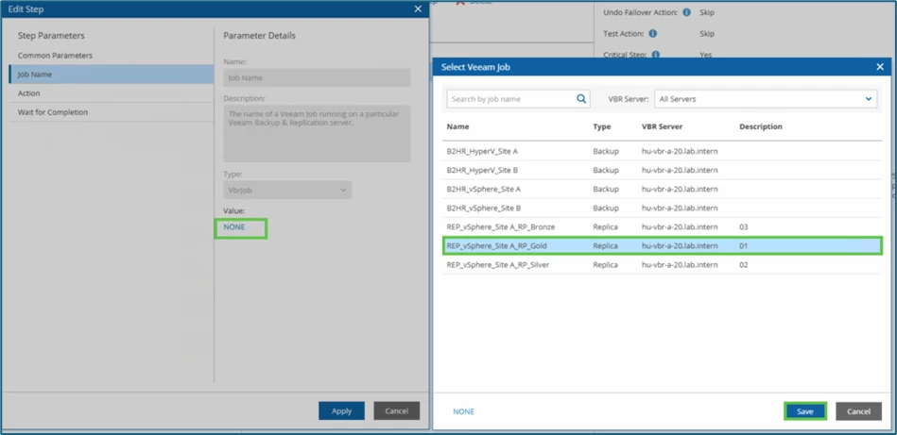Select the Job Name parameter
This screenshot has height=435, width=897.
click(35, 75)
